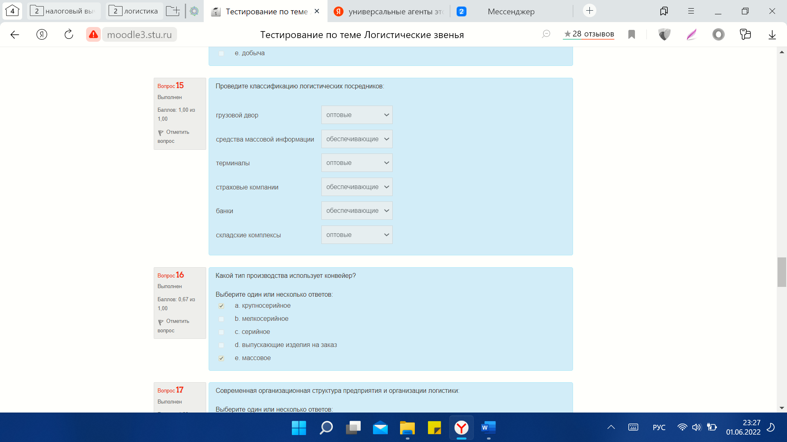
Task: Open the translate extension icon
Action: click(x=745, y=34)
